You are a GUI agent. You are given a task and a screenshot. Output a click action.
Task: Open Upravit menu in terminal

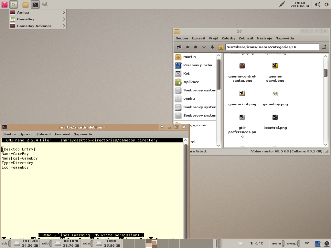pos(26,134)
